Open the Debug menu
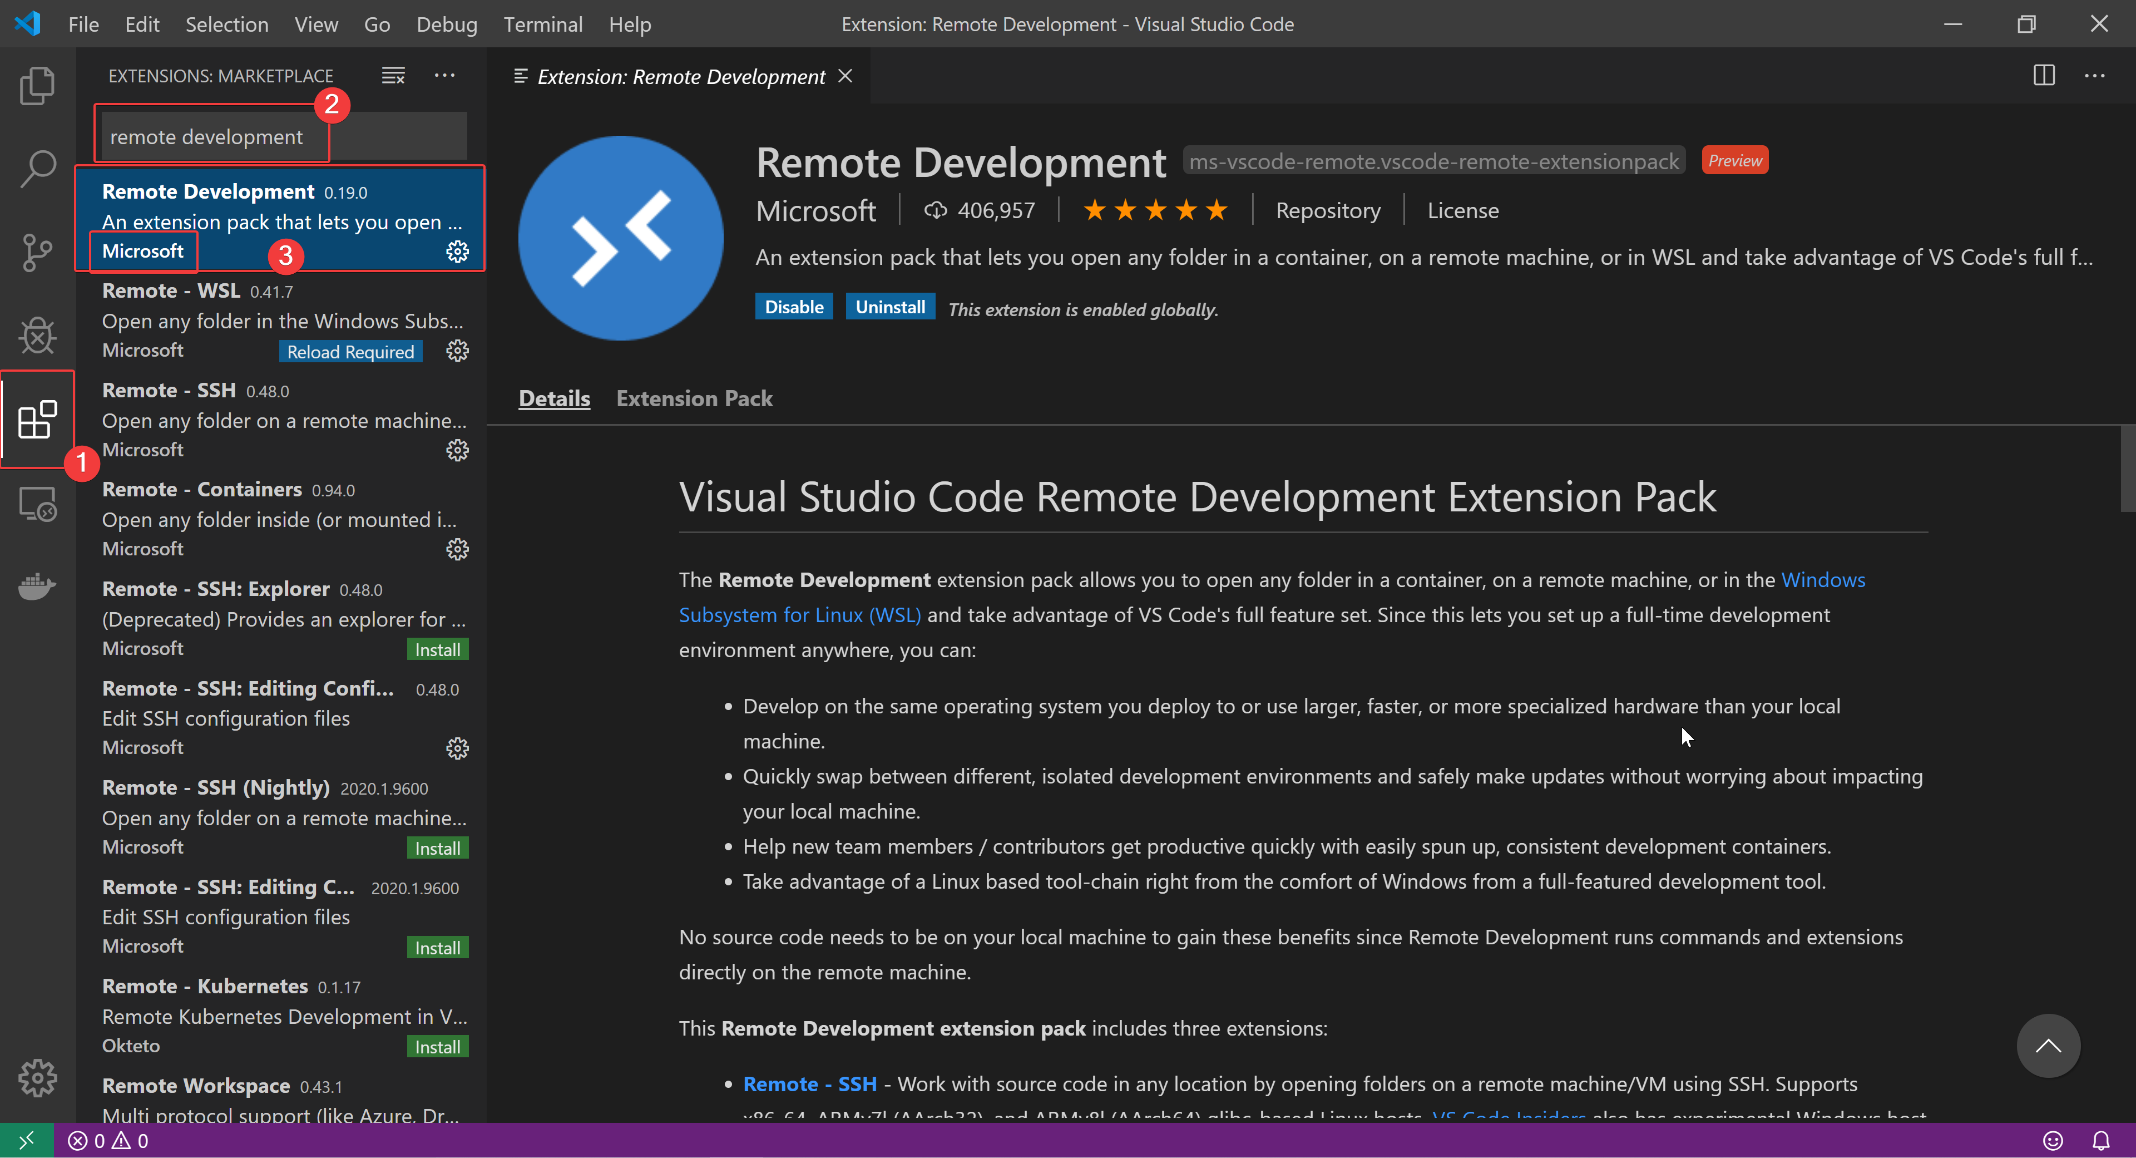2136x1158 pixels. click(446, 24)
